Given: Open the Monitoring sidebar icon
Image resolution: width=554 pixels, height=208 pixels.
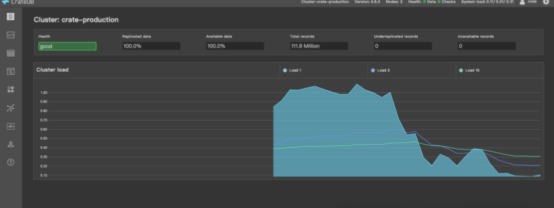Looking at the screenshot, I should tap(10, 126).
